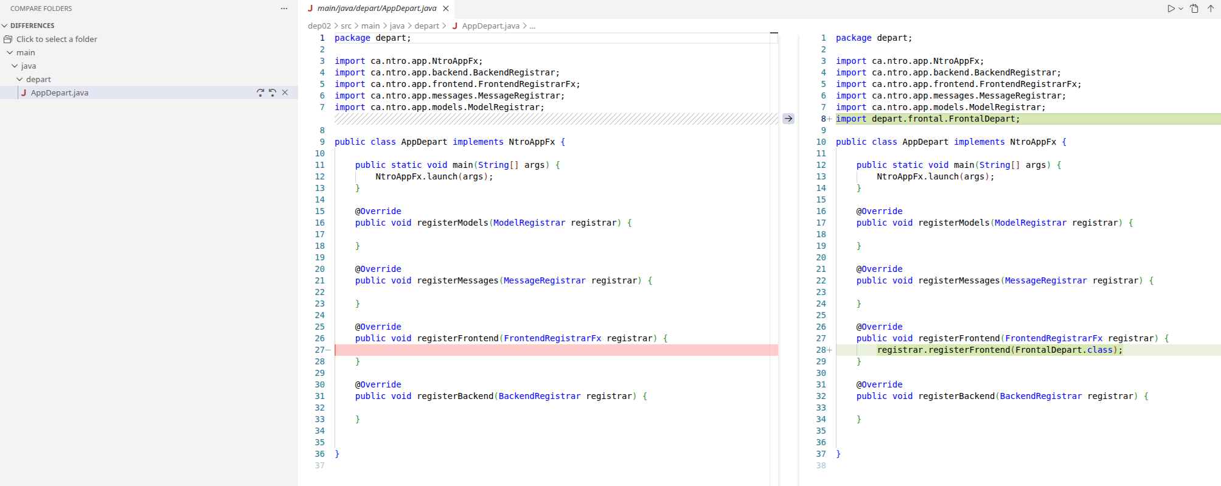This screenshot has height=486, width=1221.
Task: Click the first curved arrow on AppDepart.java row
Action: (x=260, y=92)
